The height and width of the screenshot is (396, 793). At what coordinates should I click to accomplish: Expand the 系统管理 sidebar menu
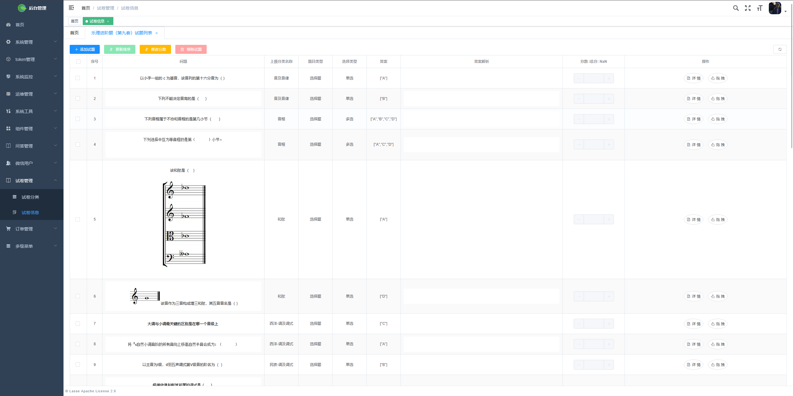pos(31,42)
